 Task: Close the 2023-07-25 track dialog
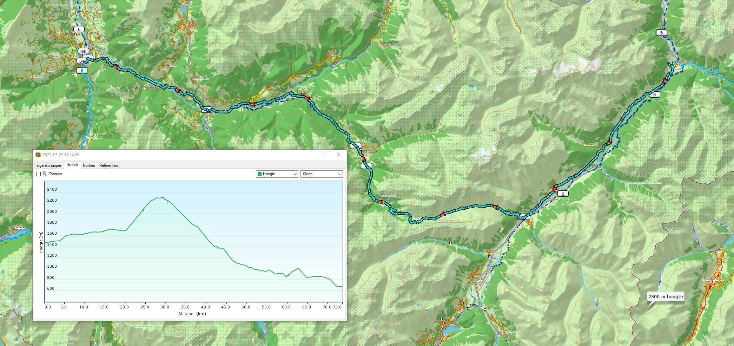(339, 155)
